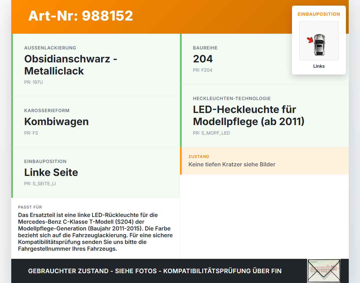Click the PR code '197U' under Aussenlackierung

coord(33,82)
